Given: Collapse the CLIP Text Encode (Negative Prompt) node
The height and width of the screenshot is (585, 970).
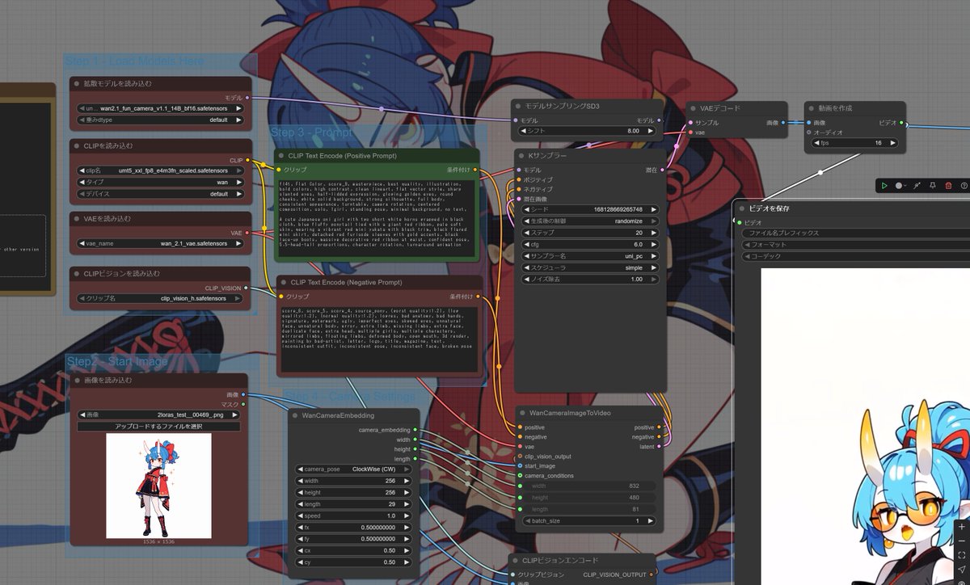Looking at the screenshot, I should pyautogui.click(x=284, y=283).
